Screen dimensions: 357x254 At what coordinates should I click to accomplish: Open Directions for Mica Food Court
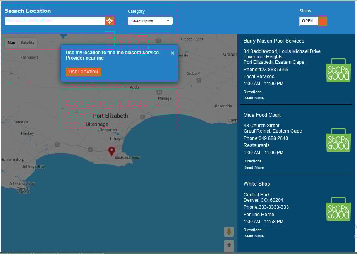[x=252, y=161]
